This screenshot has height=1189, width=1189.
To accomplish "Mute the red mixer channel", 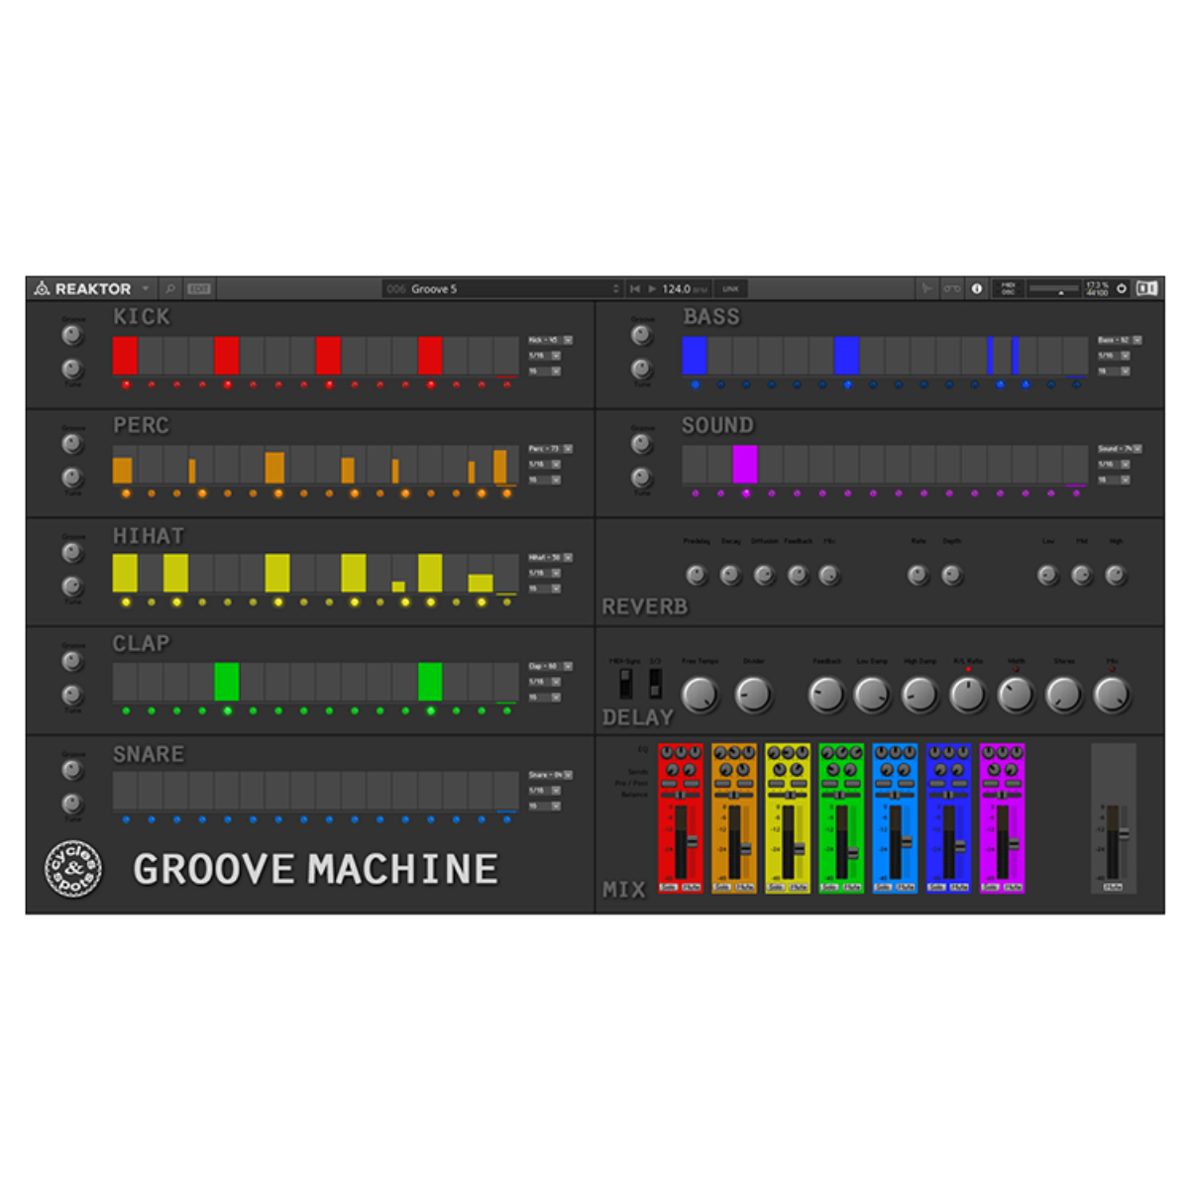I will click(692, 887).
